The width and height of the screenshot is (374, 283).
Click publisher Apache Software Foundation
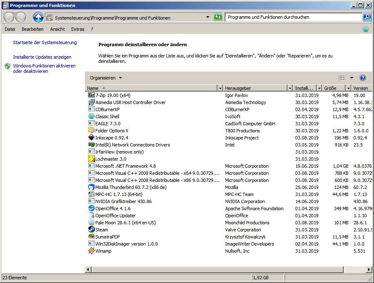tap(254, 209)
